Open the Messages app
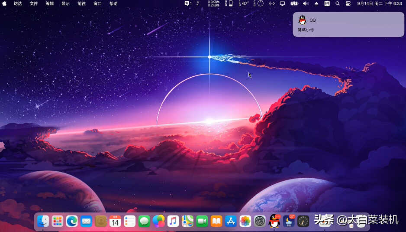The height and width of the screenshot is (232, 406). [144, 221]
